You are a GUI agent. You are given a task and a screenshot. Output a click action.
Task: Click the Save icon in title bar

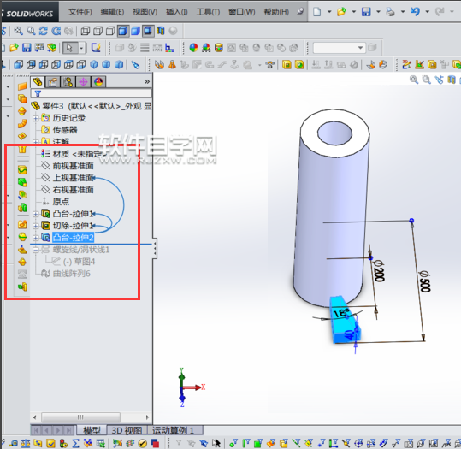366,12
